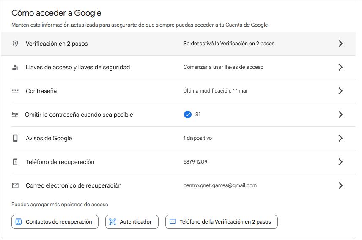Click the recovery phone number 5879 1209
This screenshot has height=240, width=362.
(x=195, y=162)
